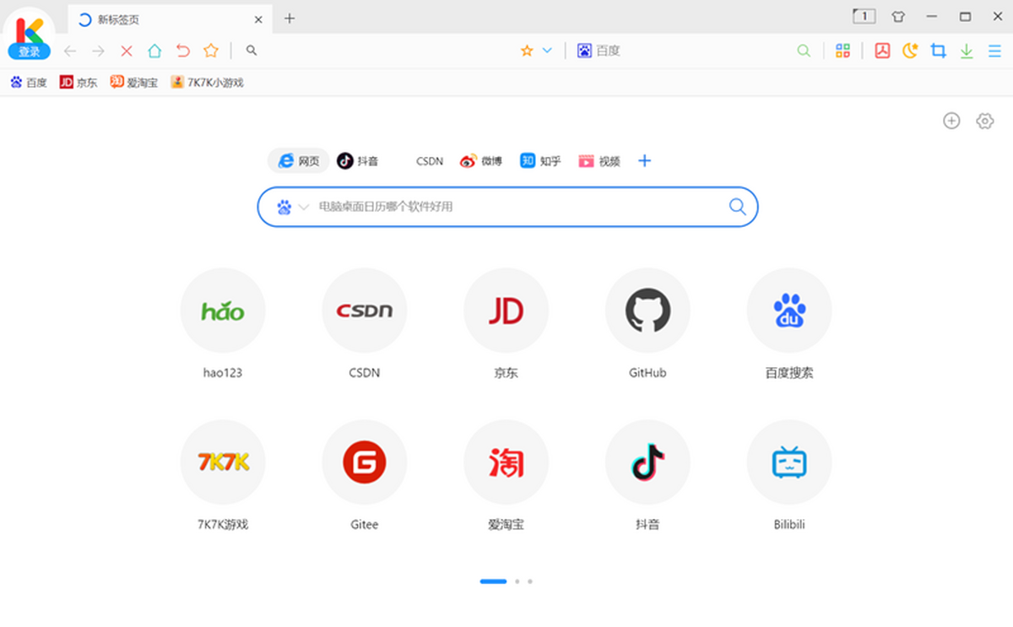Select the 抖音 search category tab

pyautogui.click(x=358, y=160)
